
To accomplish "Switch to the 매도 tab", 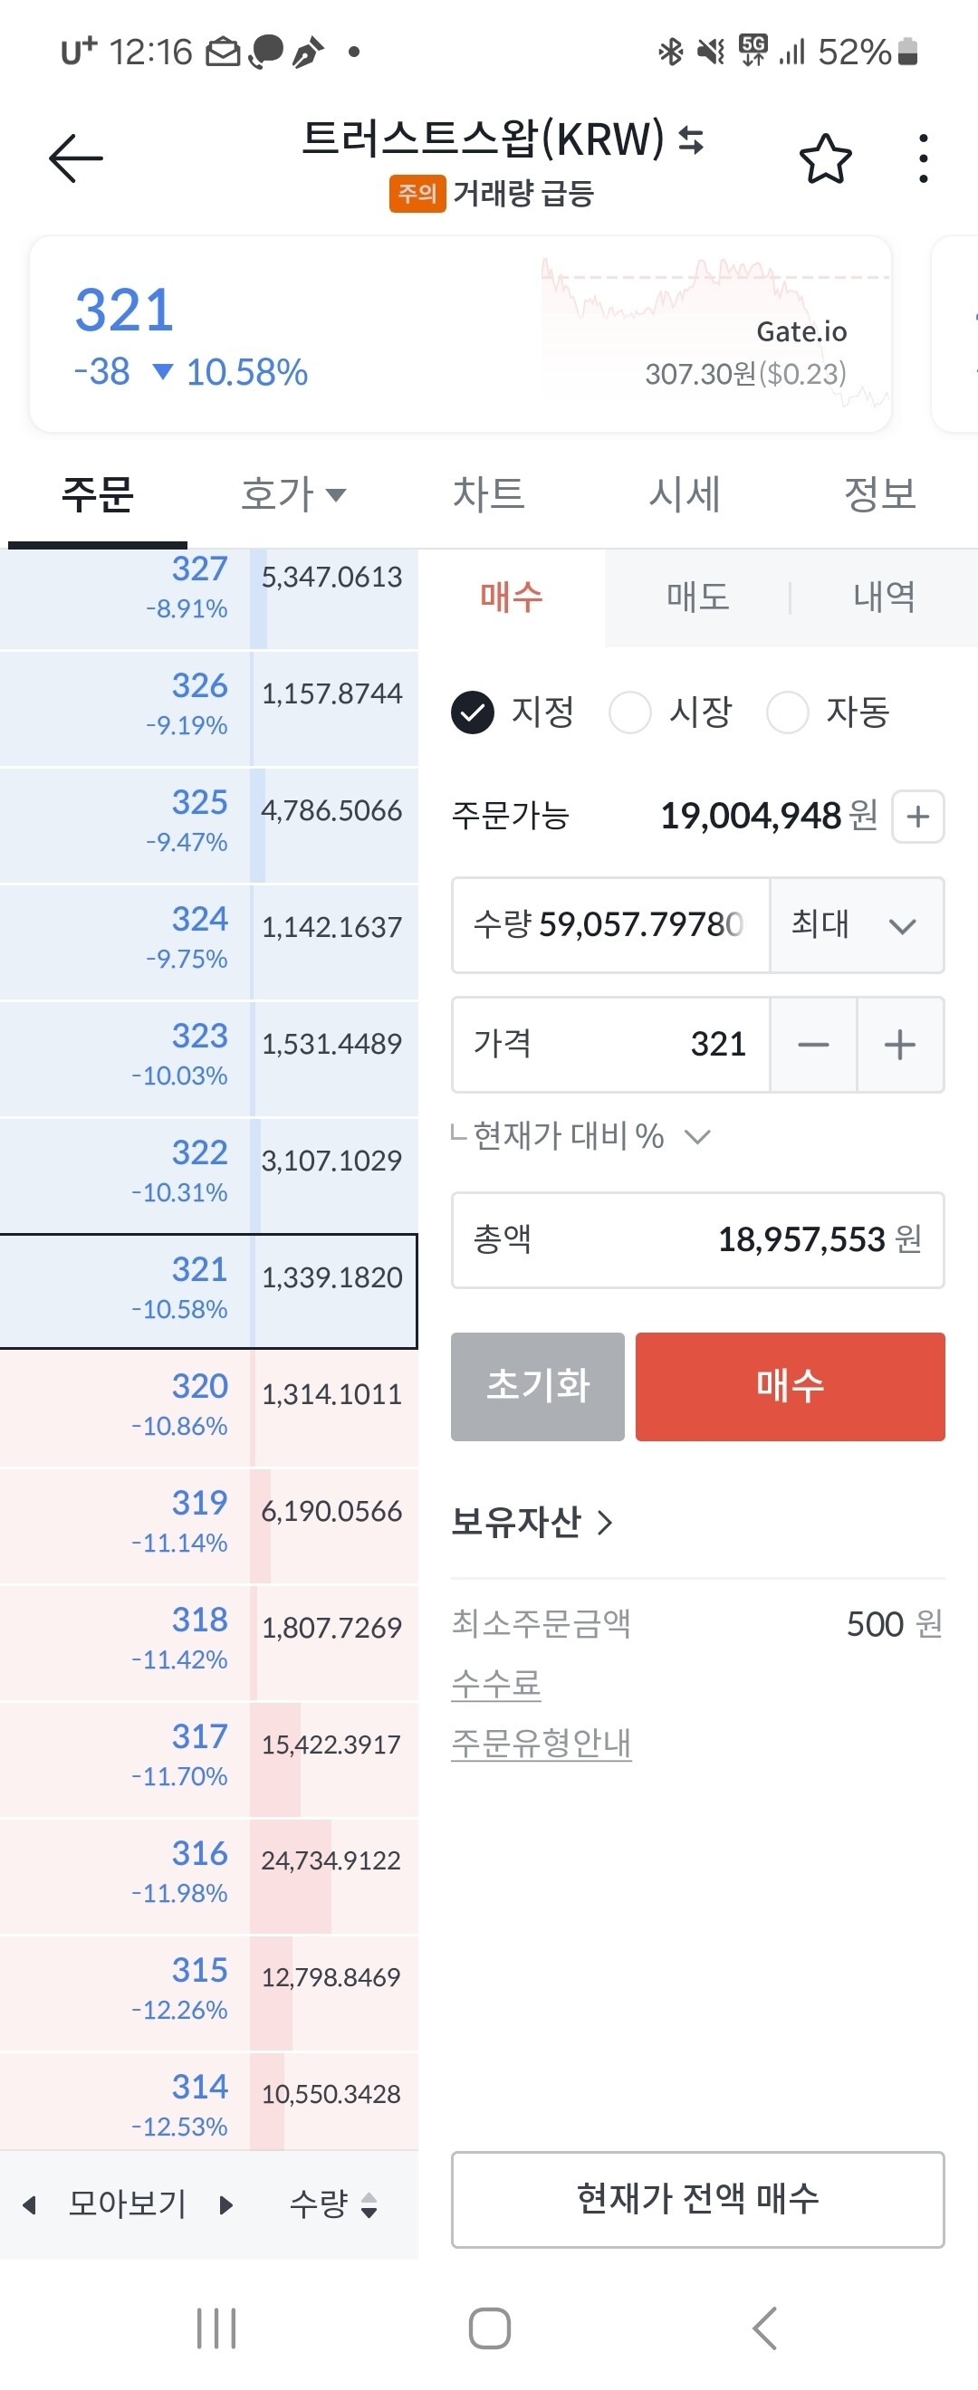I will point(697,597).
